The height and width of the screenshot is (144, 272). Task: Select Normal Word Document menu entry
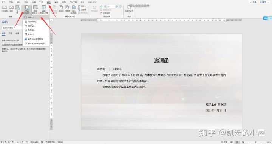click(x=36, y=39)
